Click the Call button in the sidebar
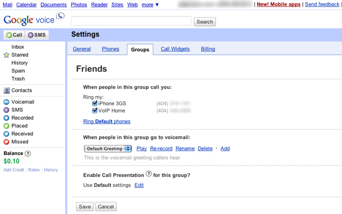The height and width of the screenshot is (214, 342). coord(14,35)
